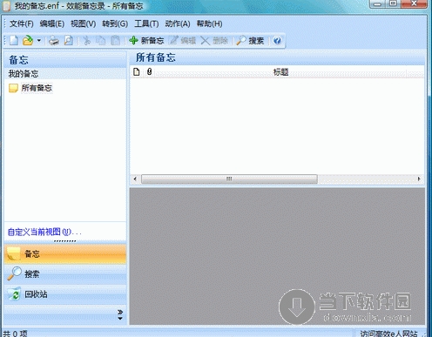The height and width of the screenshot is (337, 432).
Task: Click the new file icon in toolbar
Action: pyautogui.click(x=14, y=40)
